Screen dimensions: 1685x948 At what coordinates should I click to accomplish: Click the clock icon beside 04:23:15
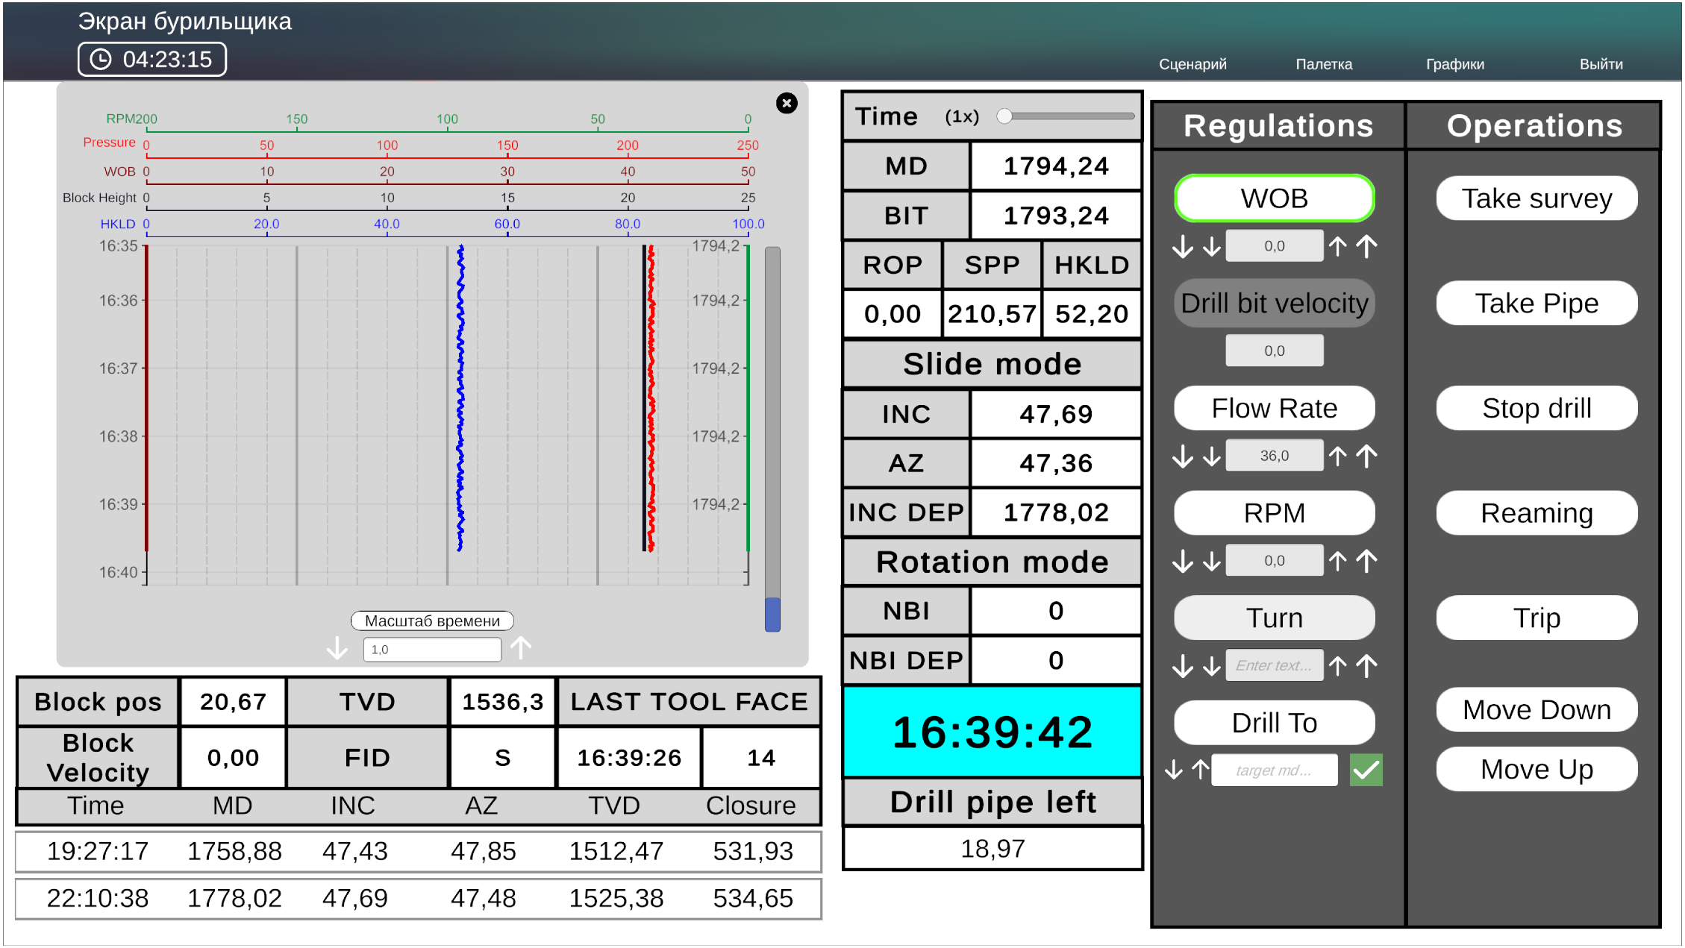coord(101,60)
